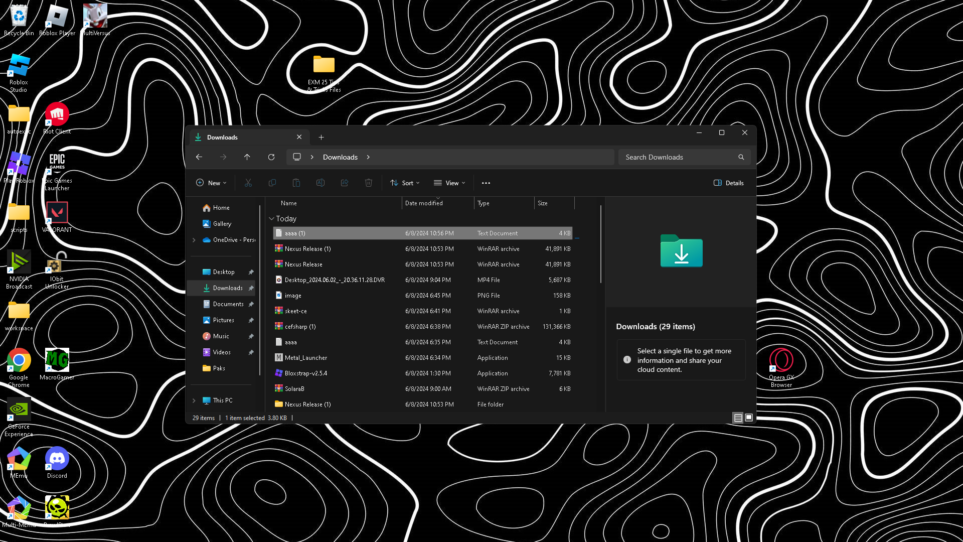The image size is (963, 542).
Task: Click the Share icon in the toolbar
Action: 345,183
